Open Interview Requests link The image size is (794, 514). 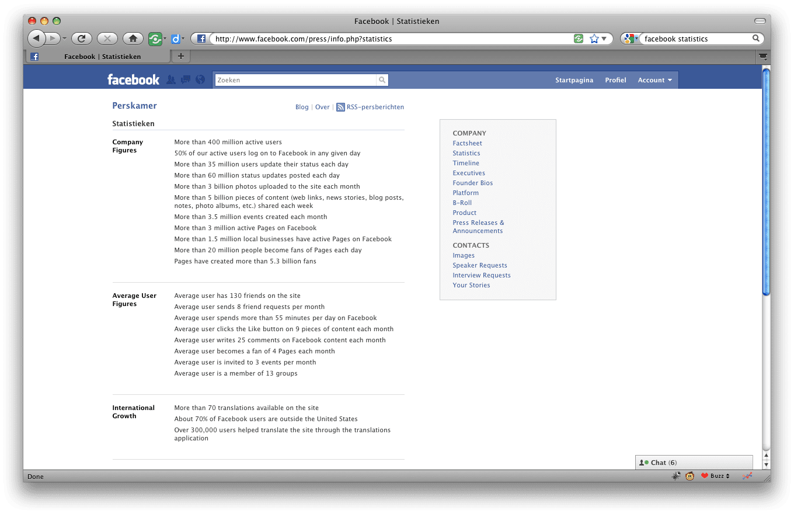tap(482, 275)
